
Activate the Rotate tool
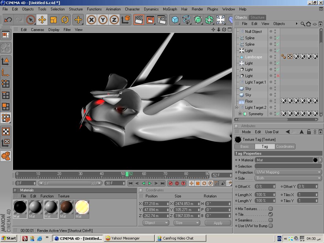pos(65,20)
